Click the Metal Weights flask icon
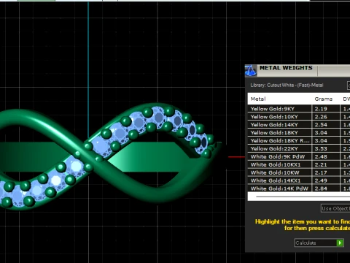 pyautogui.click(x=251, y=71)
